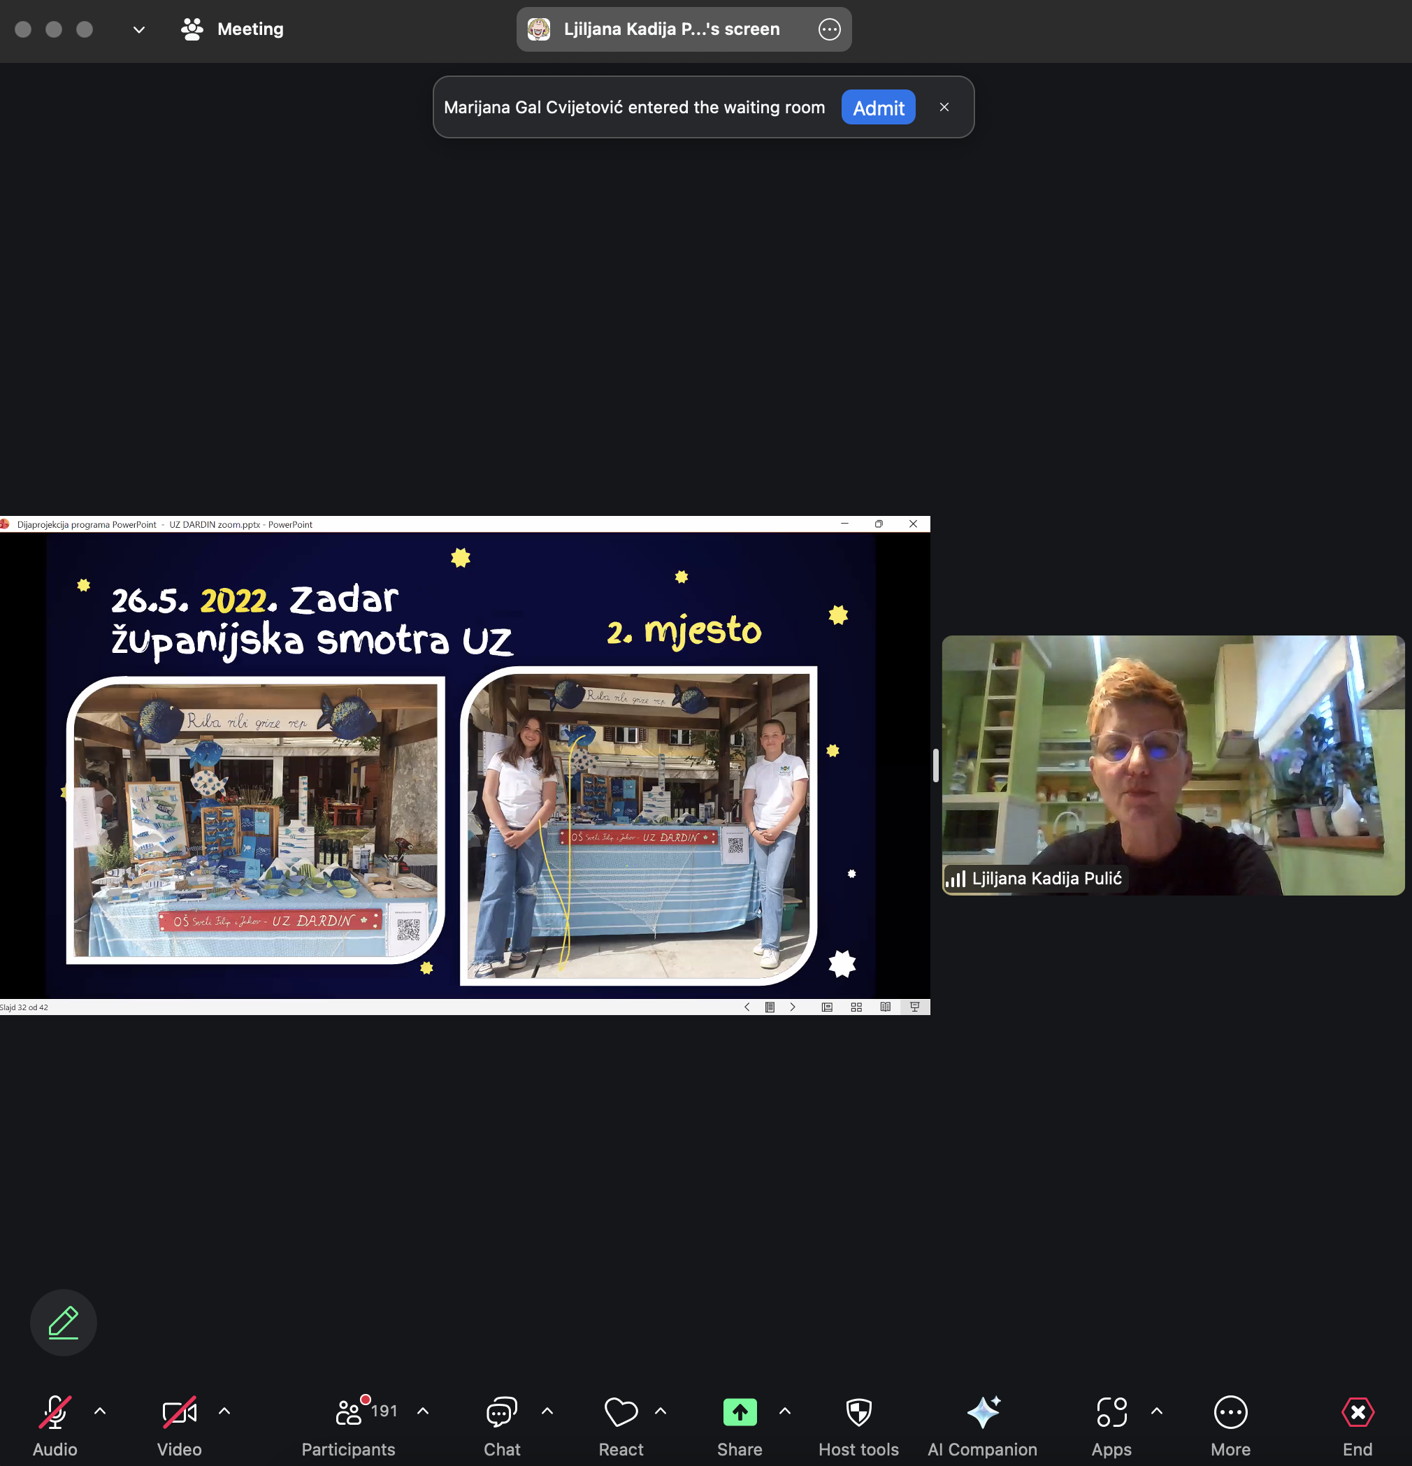Select Ljiljana Kadija Pulić's video thumbnail

click(1173, 764)
